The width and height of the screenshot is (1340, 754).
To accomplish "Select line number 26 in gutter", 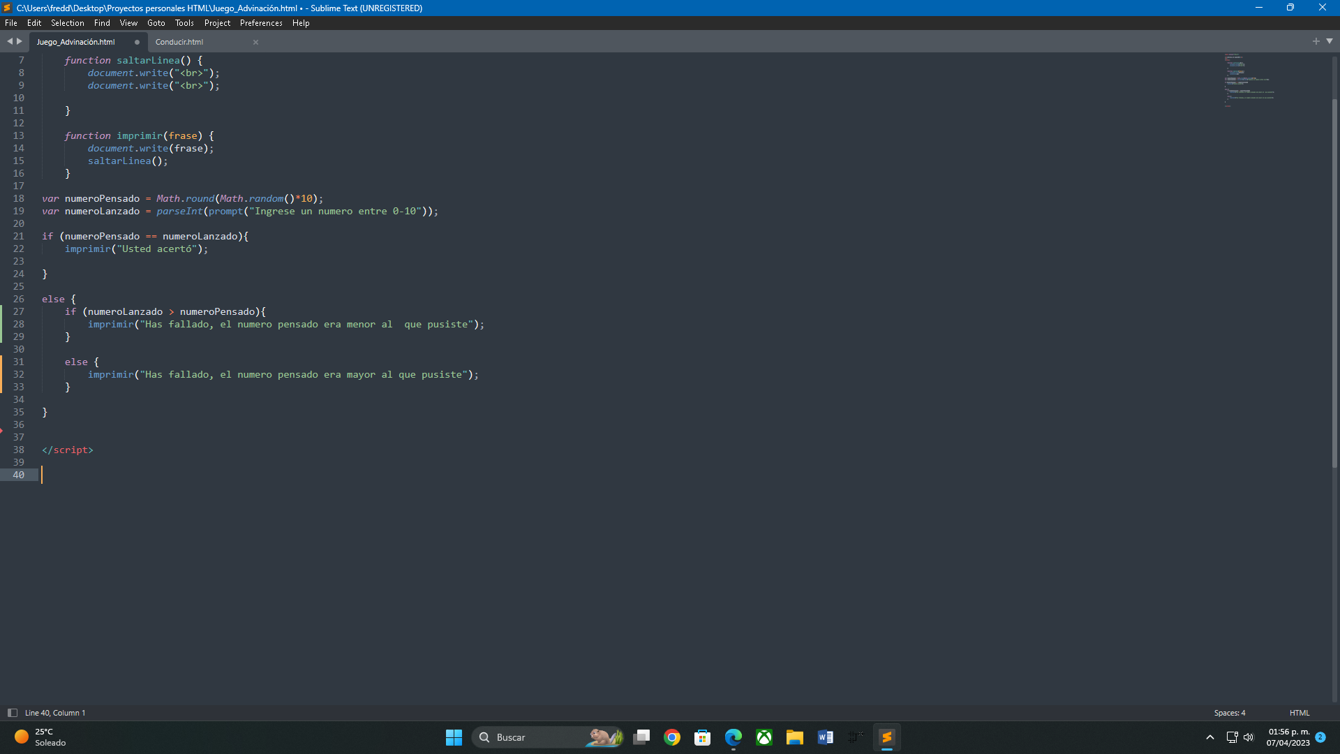I will pos(18,299).
